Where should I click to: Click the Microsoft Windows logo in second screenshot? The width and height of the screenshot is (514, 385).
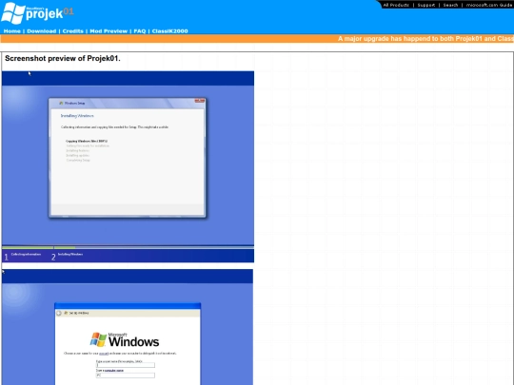[125, 339]
